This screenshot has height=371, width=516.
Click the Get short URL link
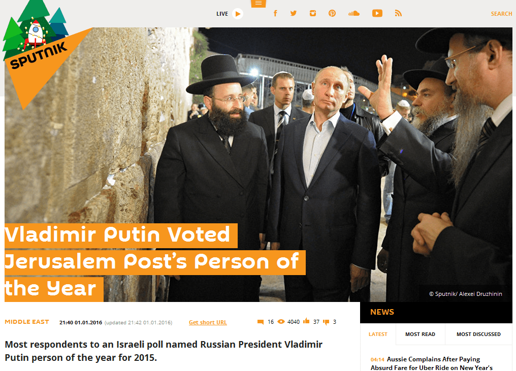pos(208,322)
